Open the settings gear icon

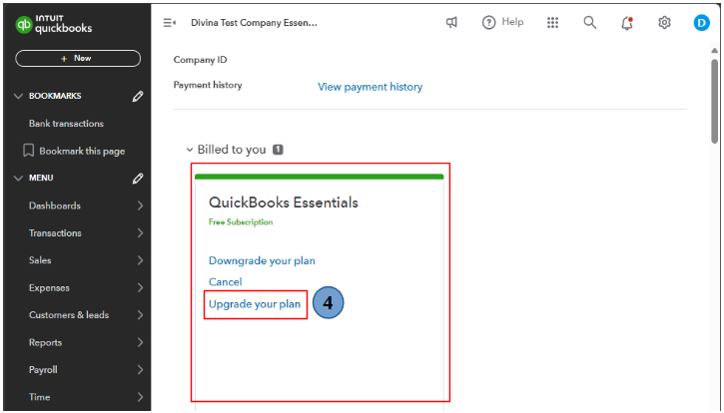pyautogui.click(x=664, y=23)
